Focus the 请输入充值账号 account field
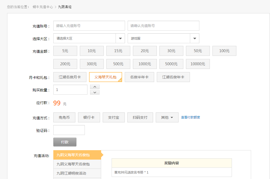 [x=89, y=26]
